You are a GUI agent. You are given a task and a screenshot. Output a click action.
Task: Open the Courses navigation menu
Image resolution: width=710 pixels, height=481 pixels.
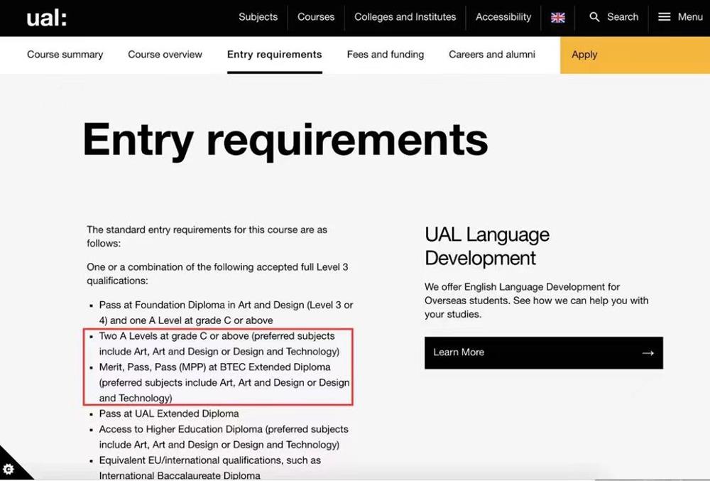[x=316, y=17]
